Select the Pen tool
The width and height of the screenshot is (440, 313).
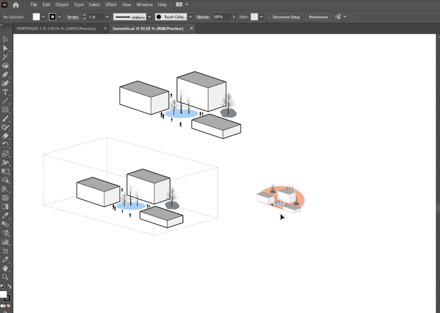pyautogui.click(x=6, y=74)
